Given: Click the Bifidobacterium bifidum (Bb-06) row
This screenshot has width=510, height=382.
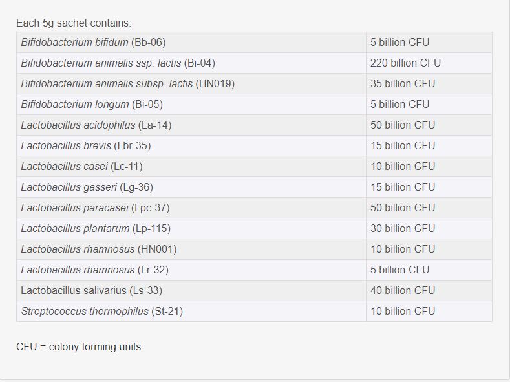Looking at the screenshot, I should 93,43.
